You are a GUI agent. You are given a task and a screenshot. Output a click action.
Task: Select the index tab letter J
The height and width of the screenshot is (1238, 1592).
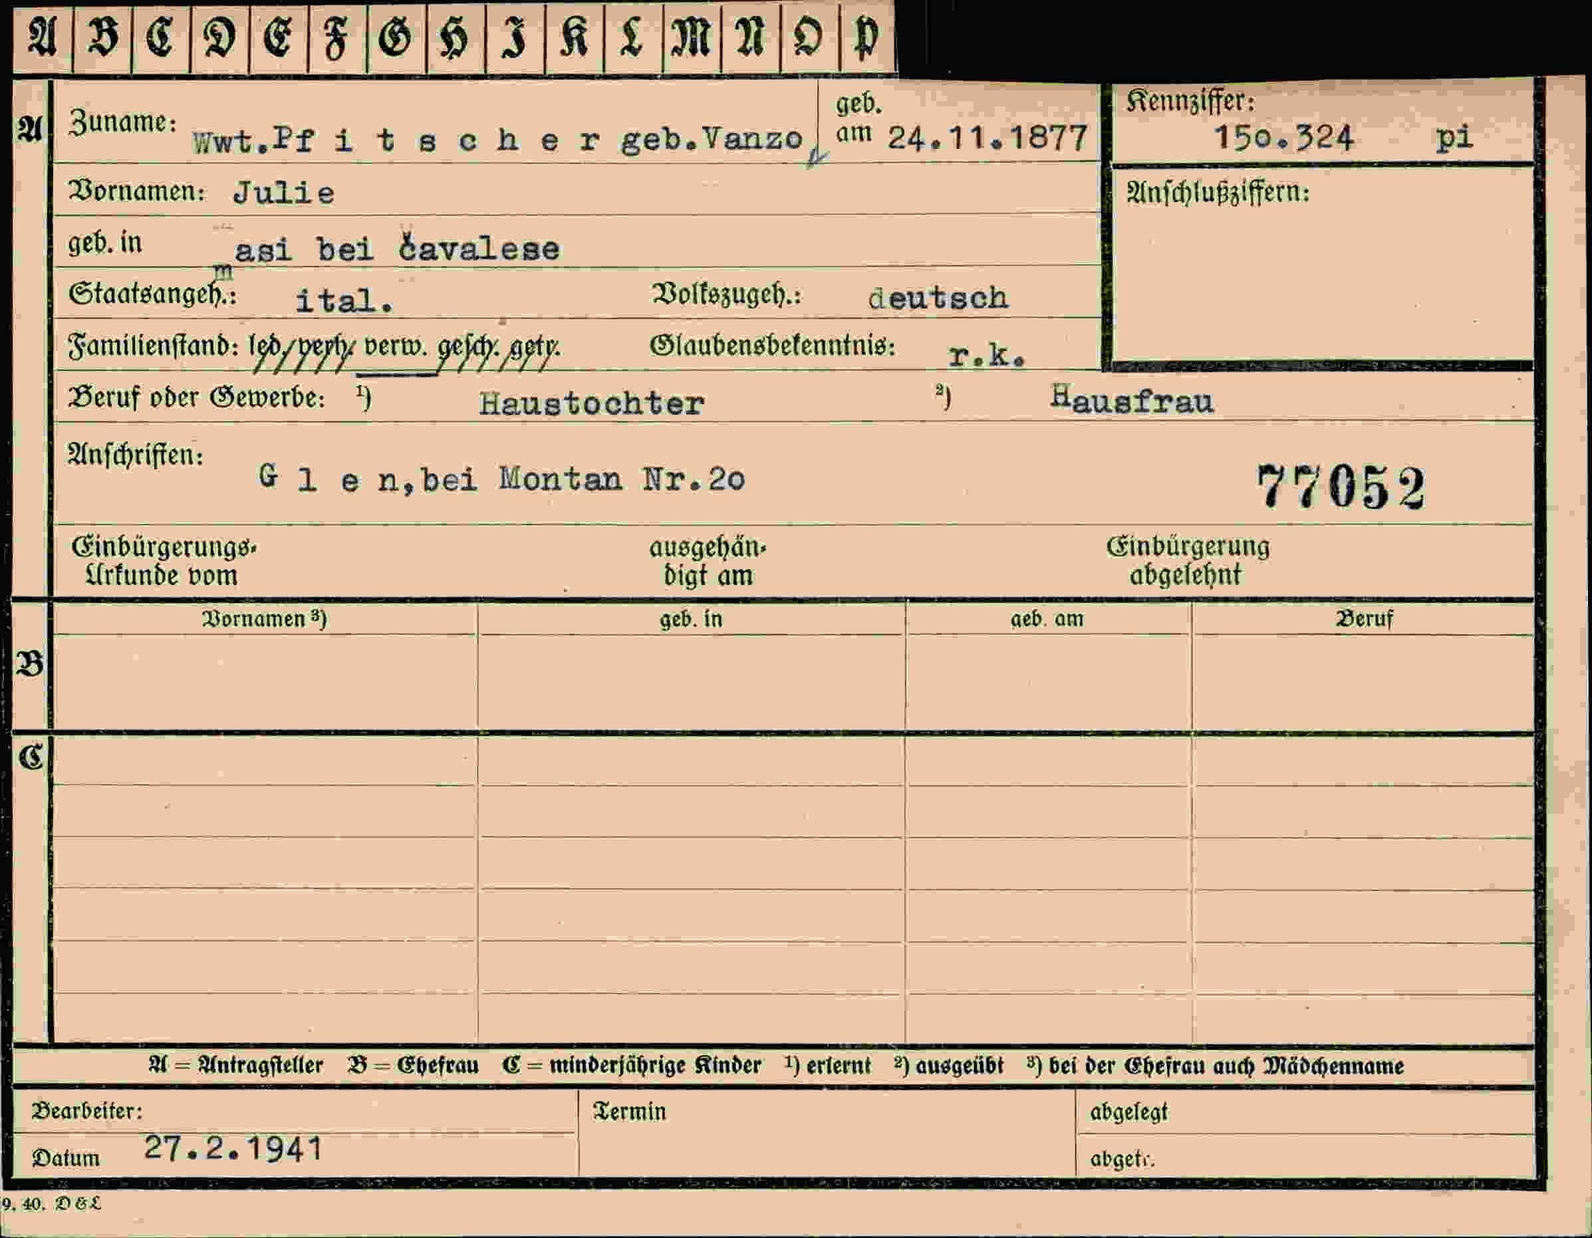(515, 37)
